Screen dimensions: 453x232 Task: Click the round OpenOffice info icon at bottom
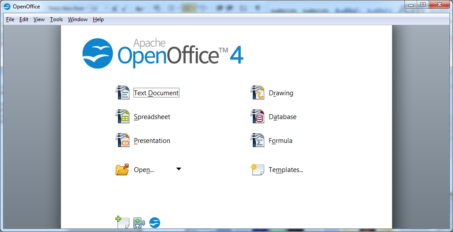(x=155, y=223)
